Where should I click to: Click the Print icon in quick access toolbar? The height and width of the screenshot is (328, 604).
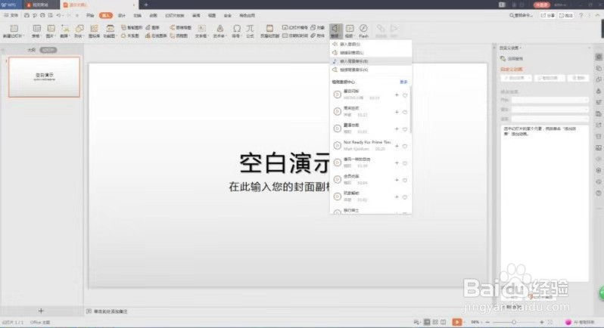tap(42, 15)
